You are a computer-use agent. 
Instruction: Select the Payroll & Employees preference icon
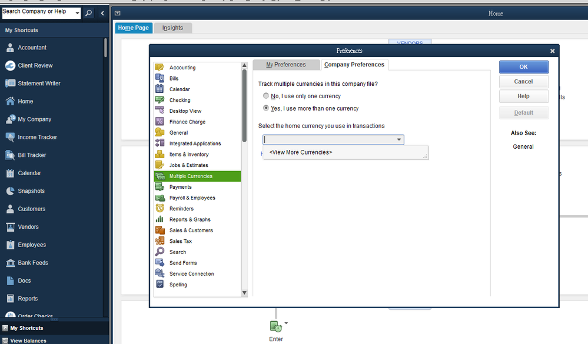pos(160,198)
